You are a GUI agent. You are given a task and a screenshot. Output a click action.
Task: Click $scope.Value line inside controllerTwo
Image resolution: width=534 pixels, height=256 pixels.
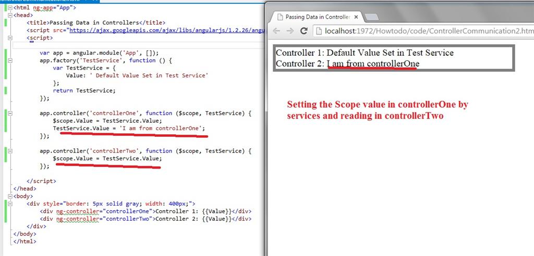[107, 158]
